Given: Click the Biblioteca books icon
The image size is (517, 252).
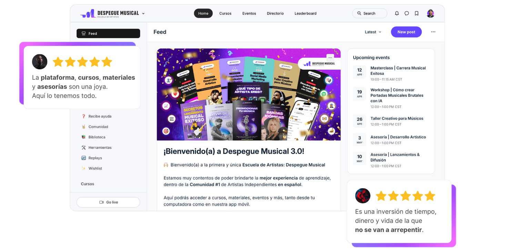Looking at the screenshot, I should pyautogui.click(x=83, y=137).
